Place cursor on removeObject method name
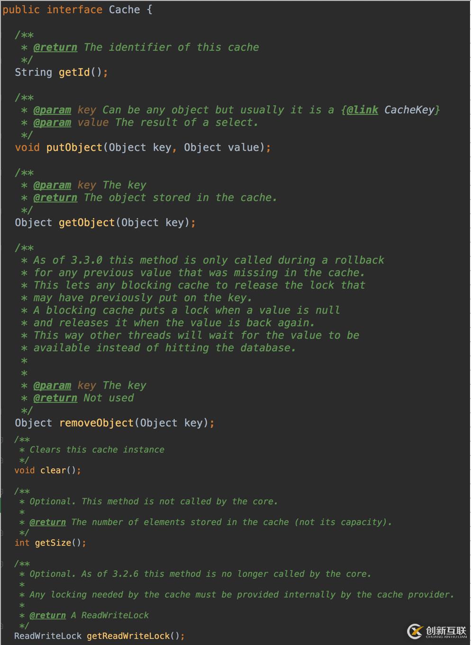Image resolution: width=471 pixels, height=645 pixels. pyautogui.click(x=96, y=423)
